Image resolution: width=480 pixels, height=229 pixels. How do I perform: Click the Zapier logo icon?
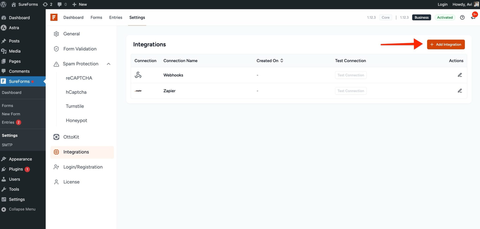click(x=138, y=91)
